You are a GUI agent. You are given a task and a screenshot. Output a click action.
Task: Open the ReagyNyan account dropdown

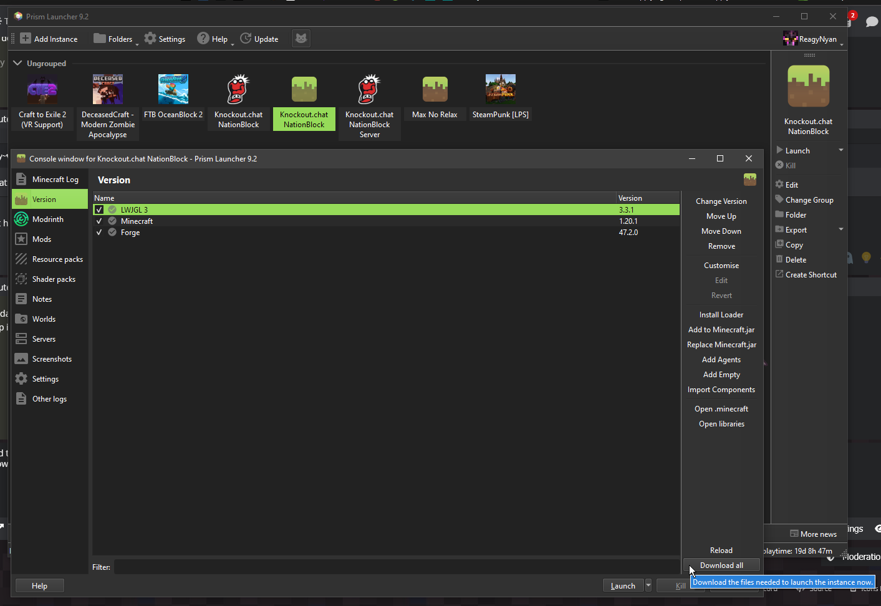tap(813, 39)
